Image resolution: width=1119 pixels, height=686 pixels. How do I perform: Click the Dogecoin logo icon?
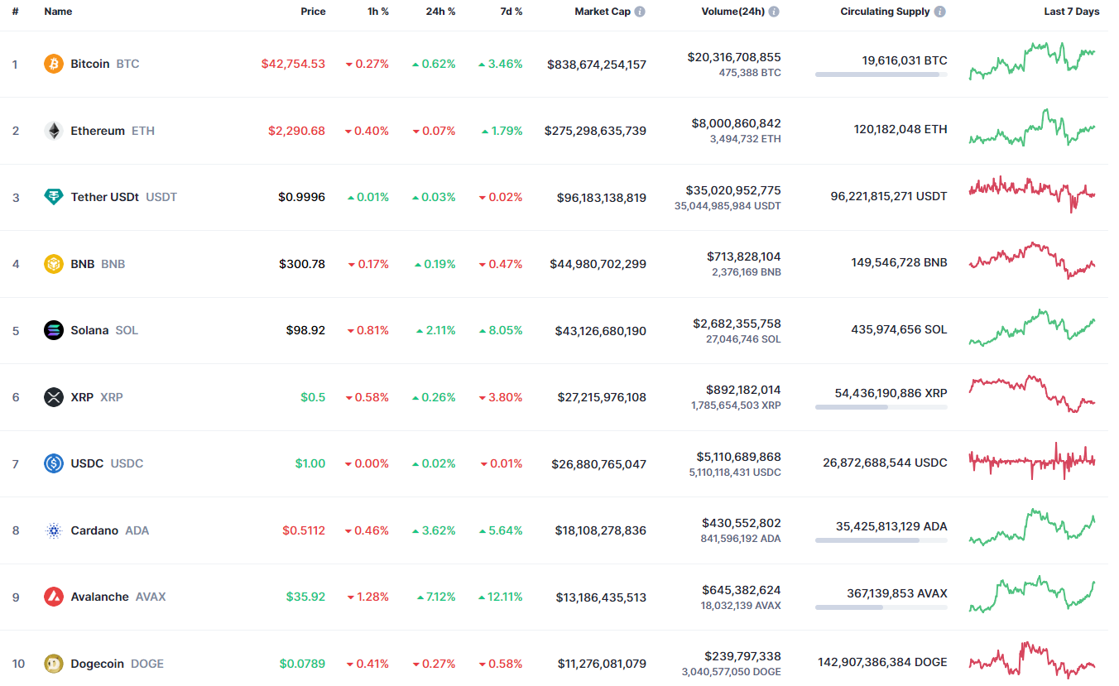pyautogui.click(x=54, y=663)
